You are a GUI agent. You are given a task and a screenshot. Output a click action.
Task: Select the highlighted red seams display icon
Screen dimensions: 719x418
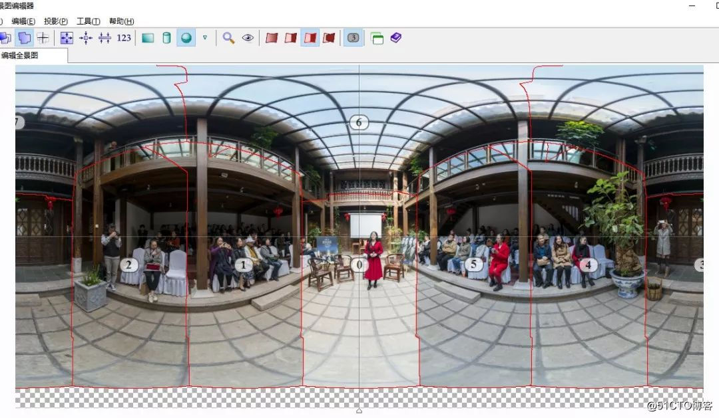(310, 37)
